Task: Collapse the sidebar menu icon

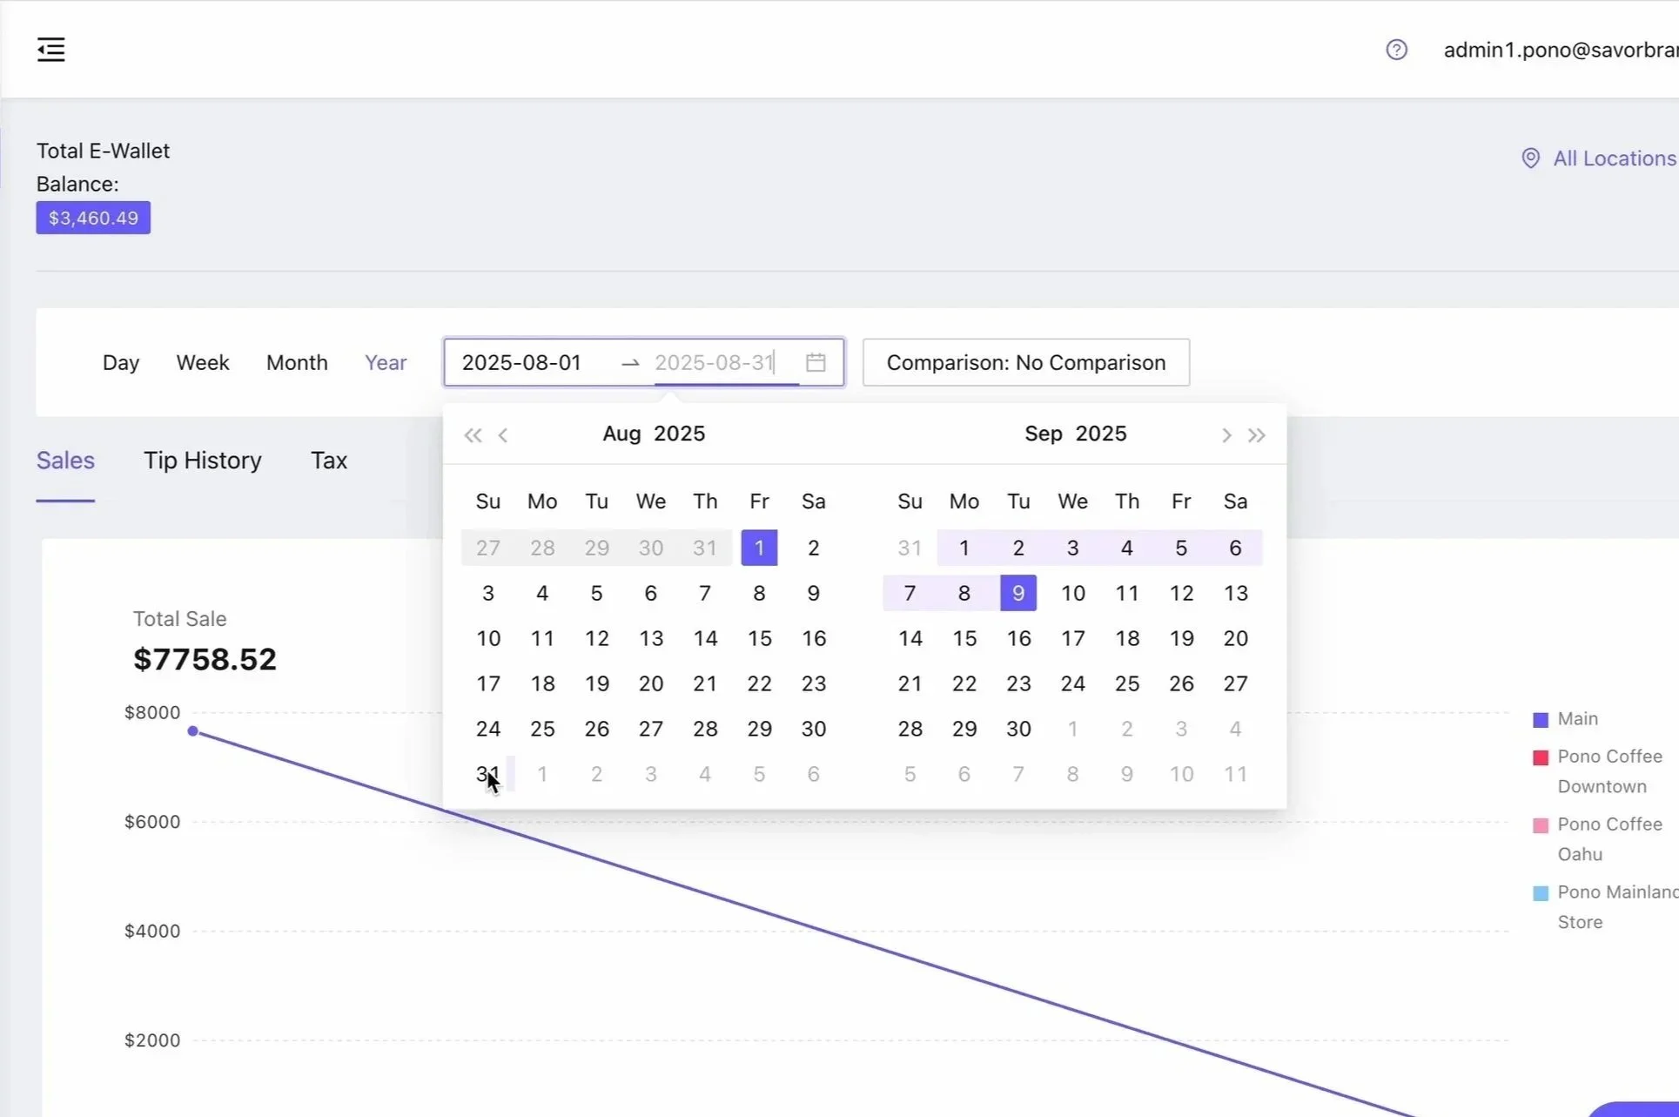Action: coord(51,50)
